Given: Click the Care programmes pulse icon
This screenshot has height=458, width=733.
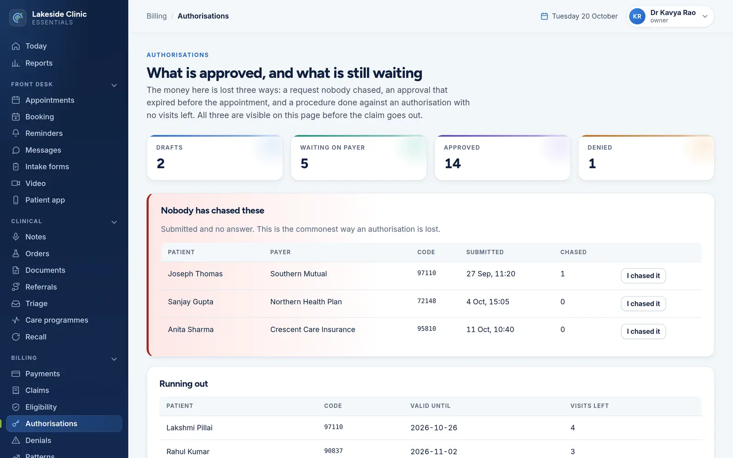Looking at the screenshot, I should 16,320.
